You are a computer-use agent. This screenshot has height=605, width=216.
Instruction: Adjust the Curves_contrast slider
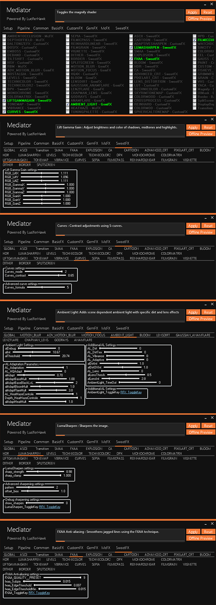[x=46, y=275]
